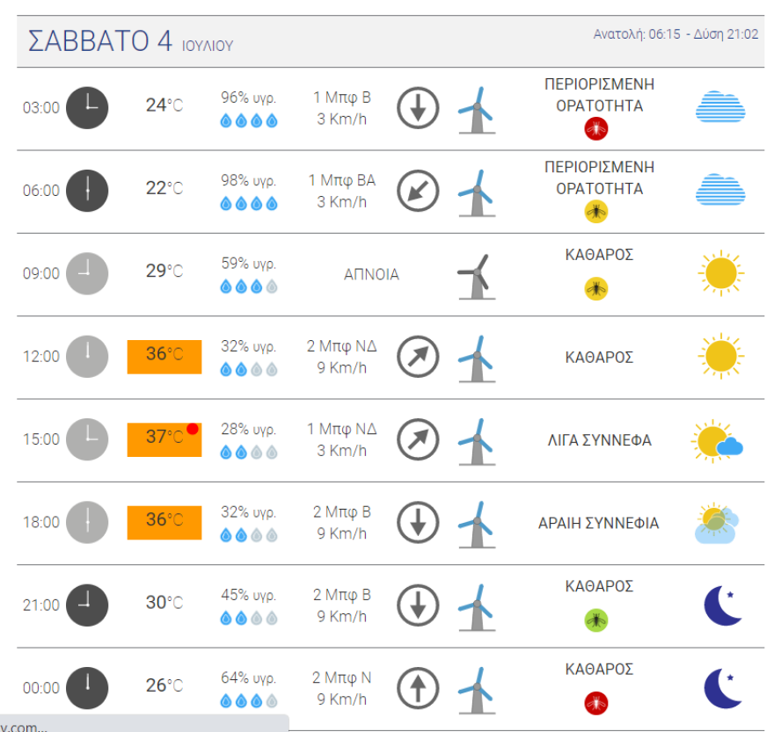The image size is (774, 732).
Task: Click the upward wind arrow at 00:00
Action: pos(418,688)
